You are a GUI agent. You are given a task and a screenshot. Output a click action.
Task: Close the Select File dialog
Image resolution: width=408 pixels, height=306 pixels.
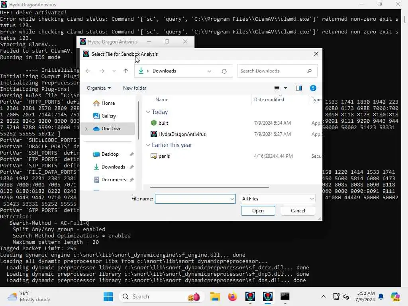316,54
